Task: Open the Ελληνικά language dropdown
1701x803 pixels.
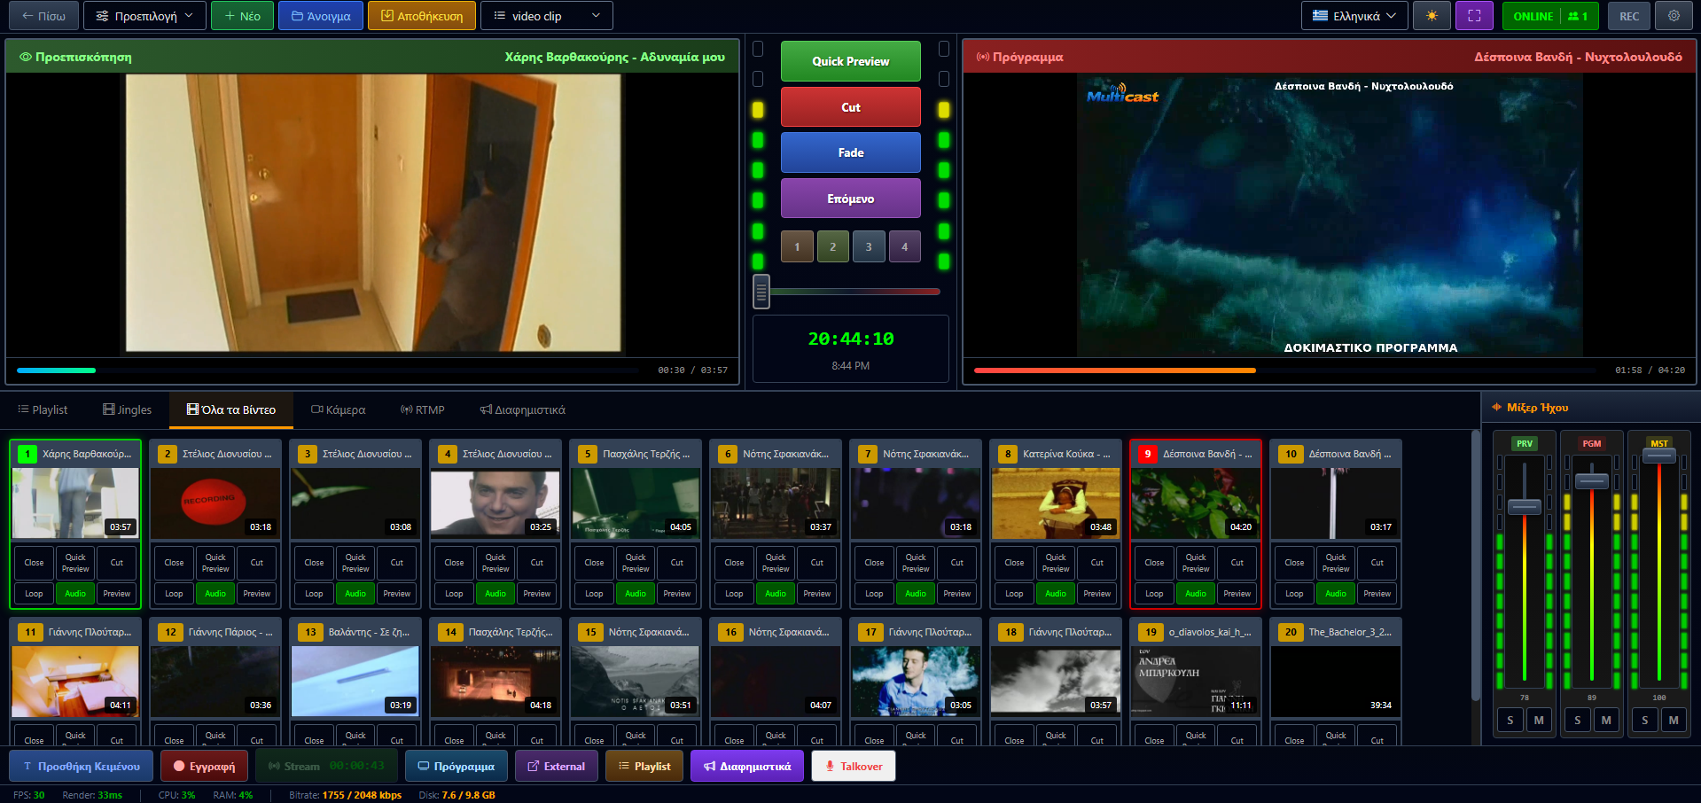Action: pyautogui.click(x=1354, y=15)
